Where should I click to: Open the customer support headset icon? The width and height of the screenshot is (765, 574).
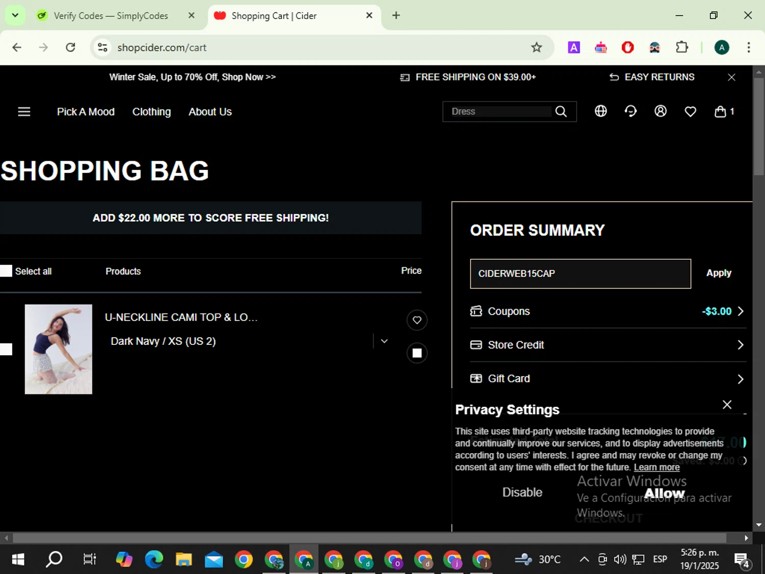tap(631, 111)
